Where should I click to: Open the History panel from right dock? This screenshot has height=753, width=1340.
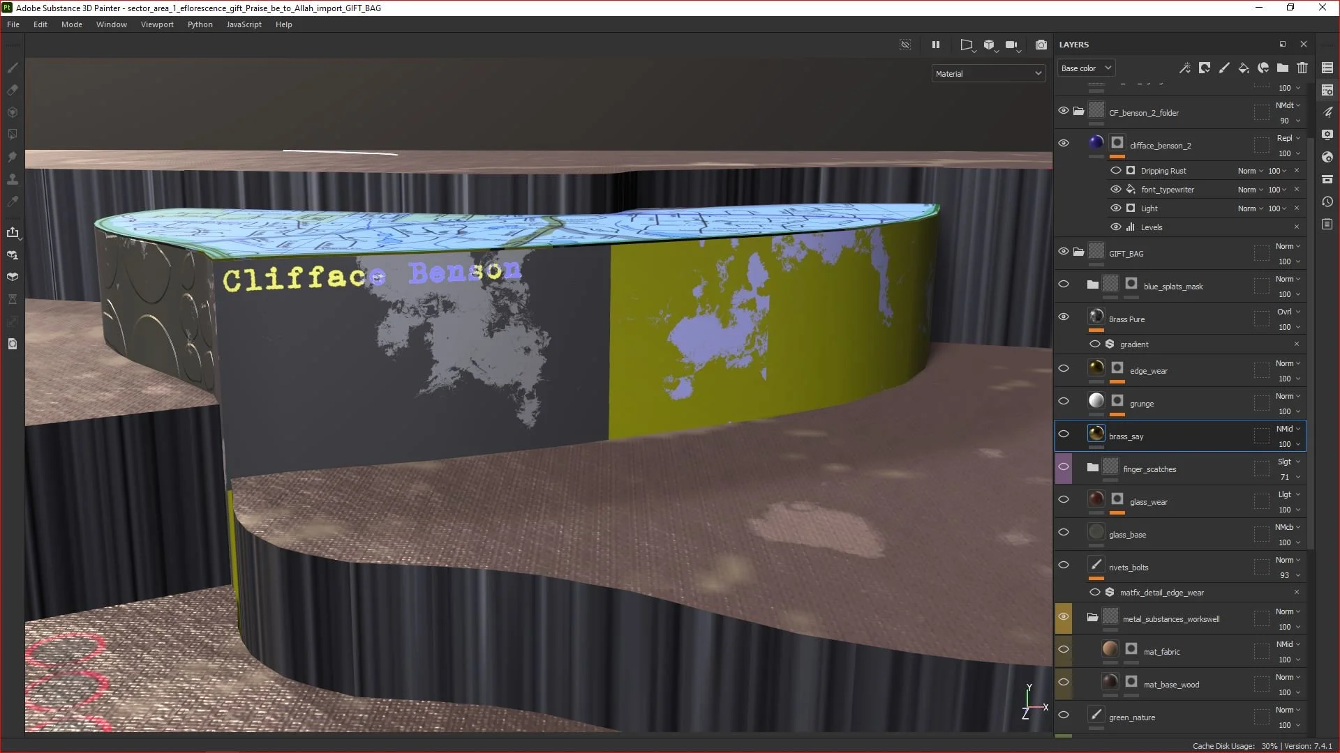1327,202
